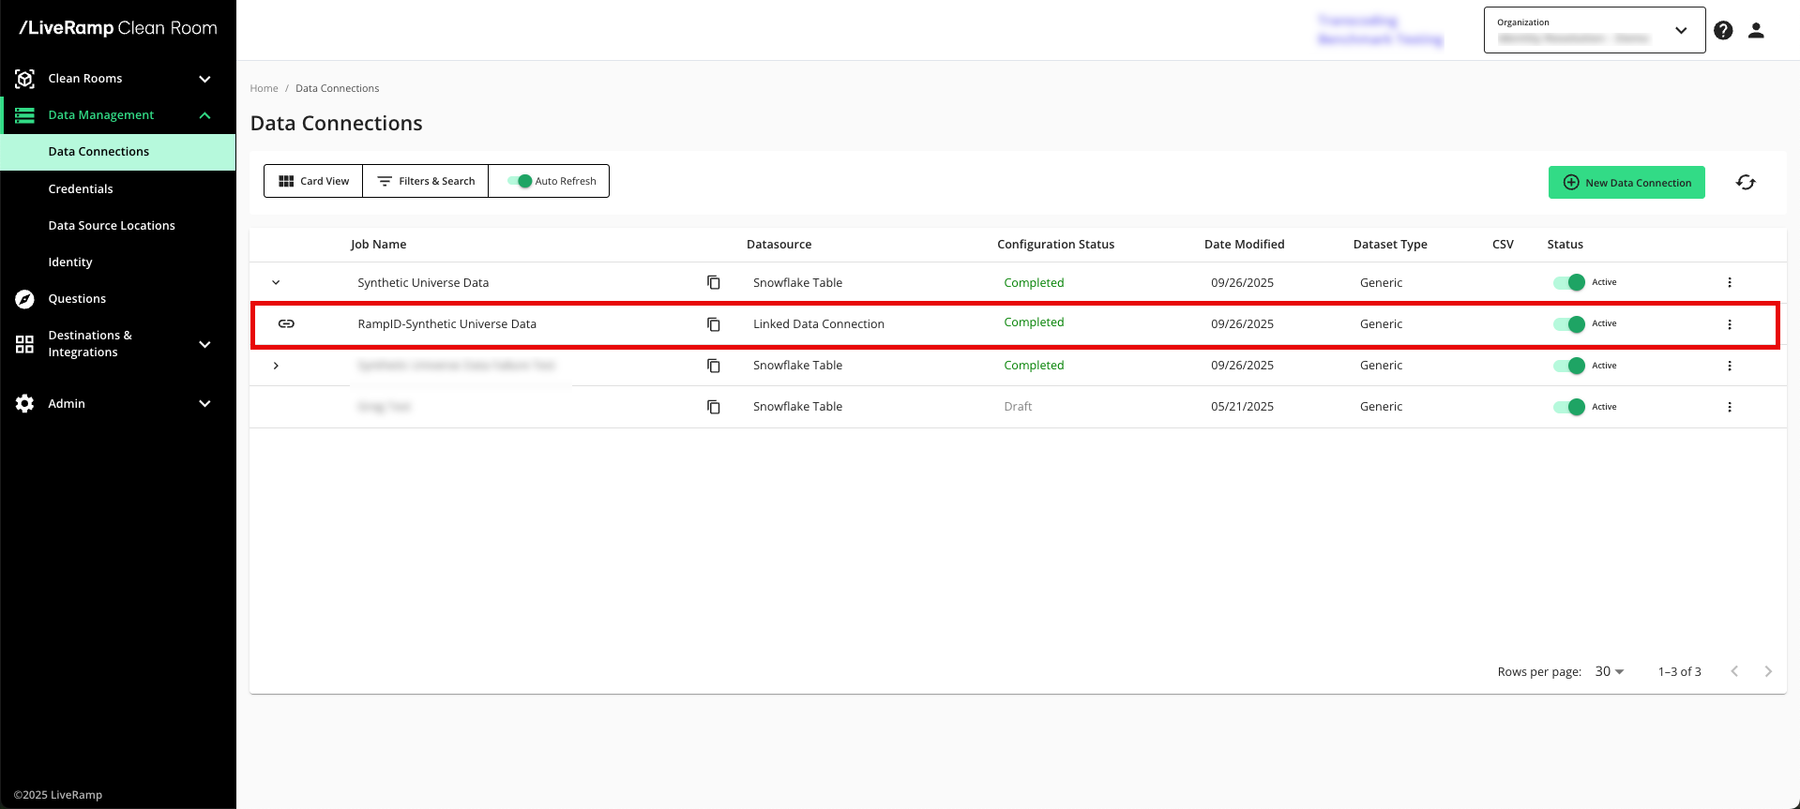1800x809 pixels.
Task: Copy the Synthetic Universe Data job name
Action: coord(714,282)
